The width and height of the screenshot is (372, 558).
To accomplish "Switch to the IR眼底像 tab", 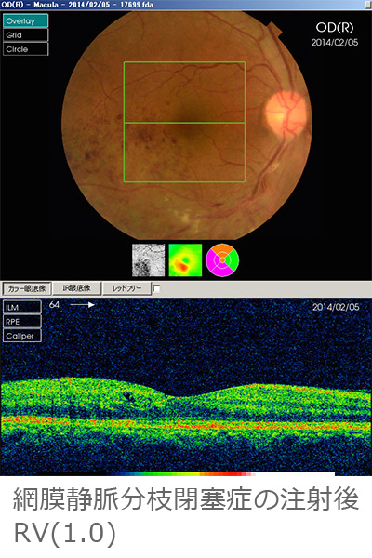I will click(x=76, y=288).
